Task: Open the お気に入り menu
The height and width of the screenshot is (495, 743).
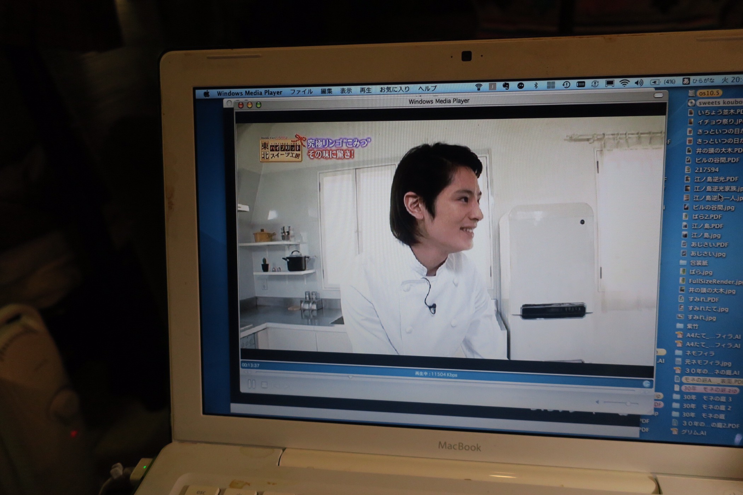Action: coord(394,89)
